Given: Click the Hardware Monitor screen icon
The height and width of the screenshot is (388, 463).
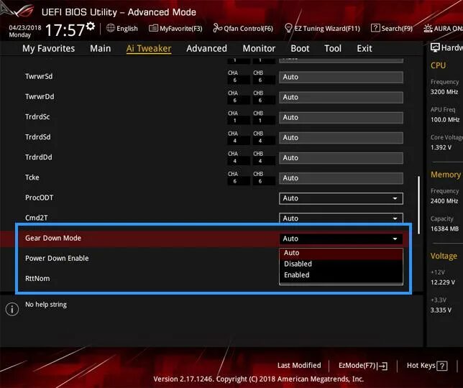Looking at the screenshot, I should [435, 47].
